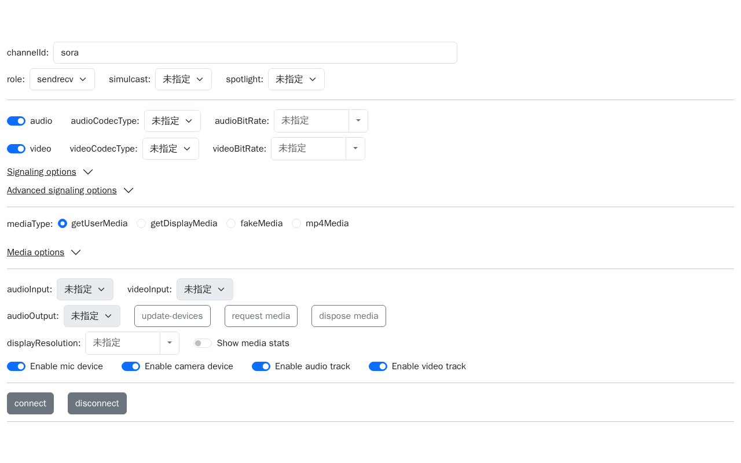The image size is (741, 463).
Task: Open the simulcast dropdown
Action: click(184, 79)
